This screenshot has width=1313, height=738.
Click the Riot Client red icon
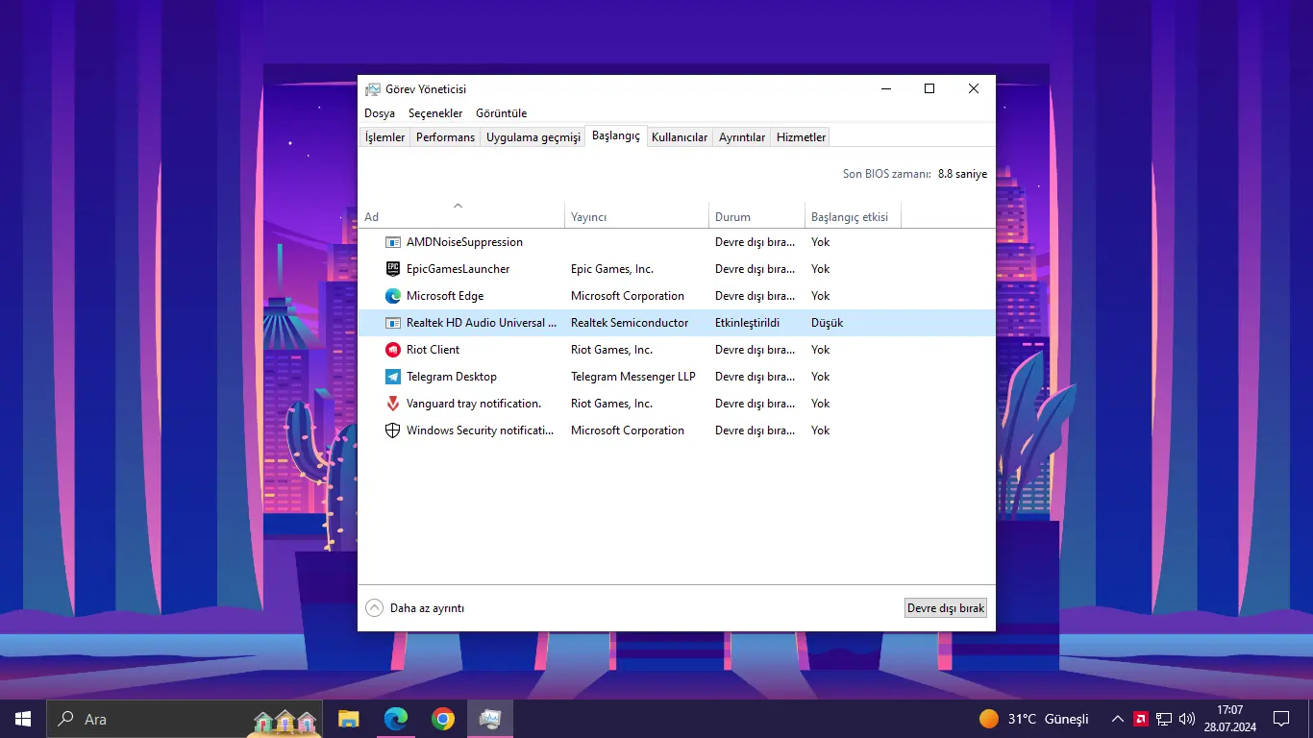coord(392,350)
